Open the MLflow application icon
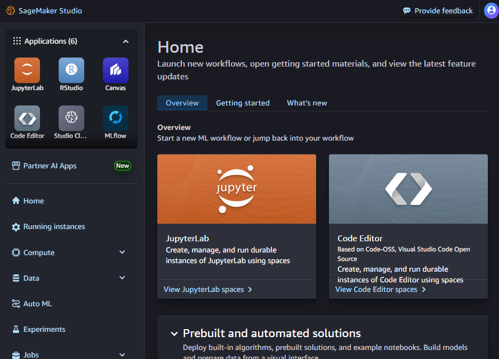Image resolution: width=499 pixels, height=359 pixels. [x=116, y=118]
